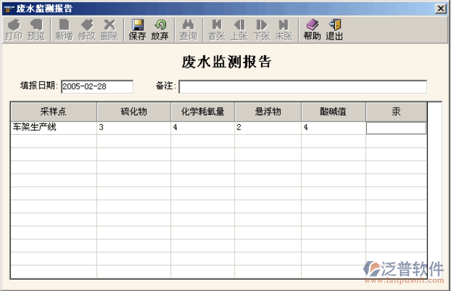Image resolution: width=451 pixels, height=291 pixels.
Task: Select the 悬浮物 value 2 cell
Action: pyautogui.click(x=268, y=128)
